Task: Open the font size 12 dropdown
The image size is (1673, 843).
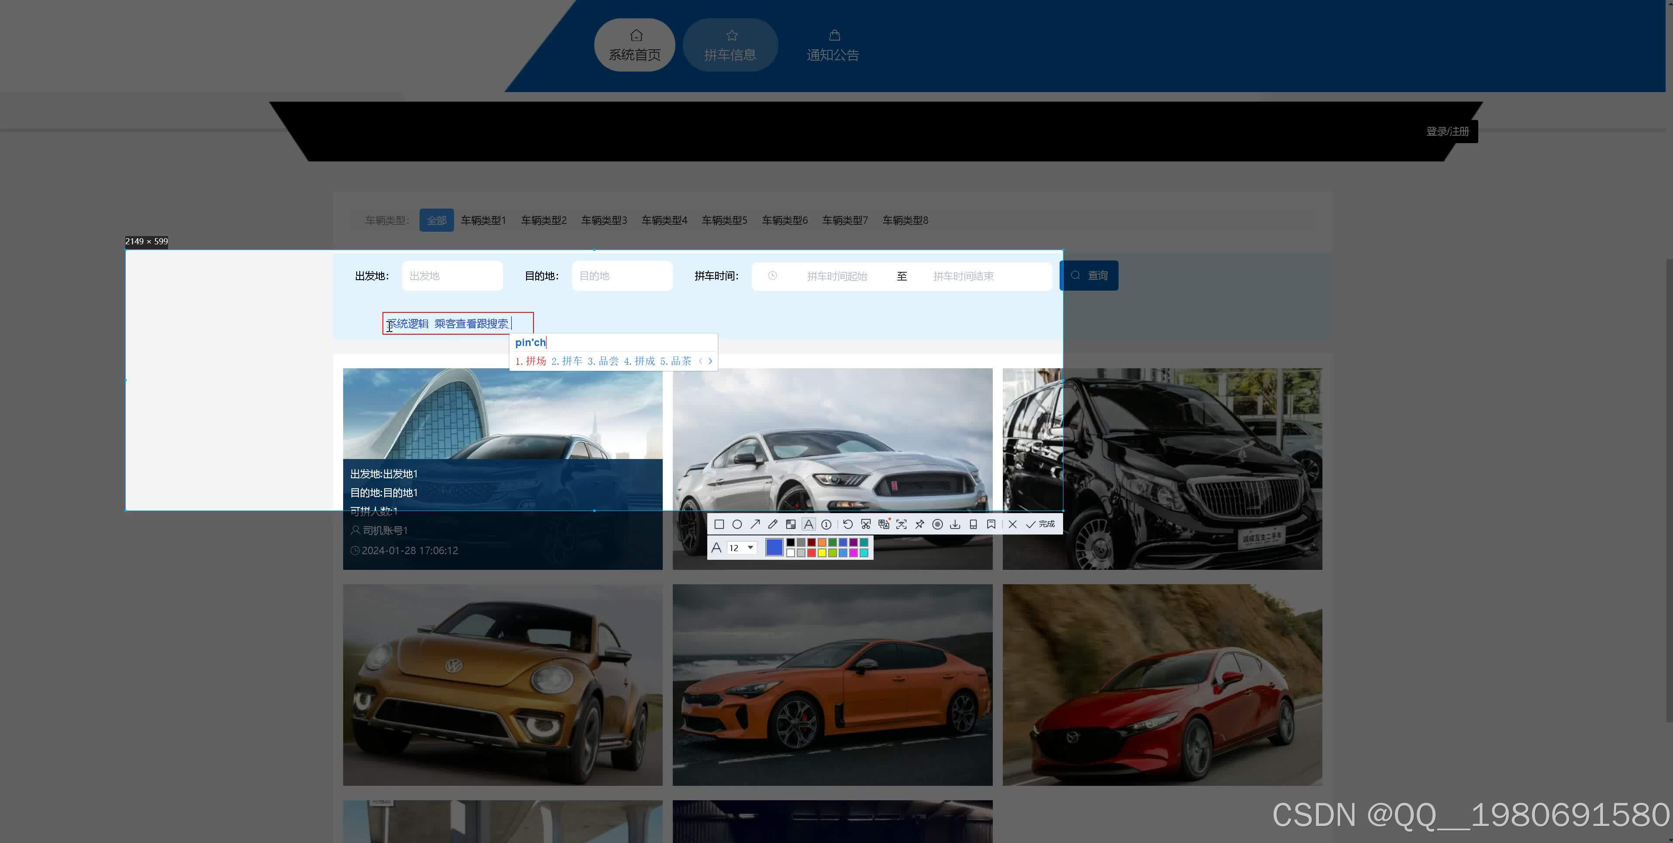Action: [750, 548]
